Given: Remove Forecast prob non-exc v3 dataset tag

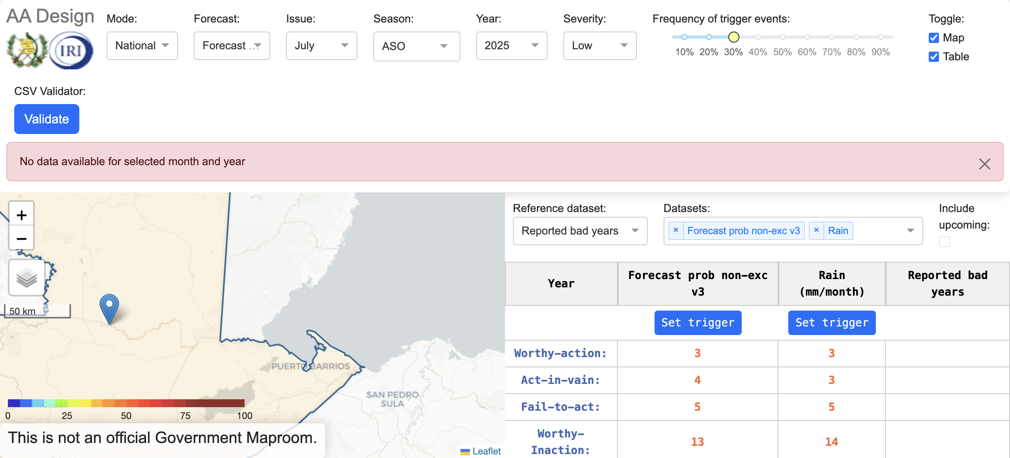Looking at the screenshot, I should (675, 230).
